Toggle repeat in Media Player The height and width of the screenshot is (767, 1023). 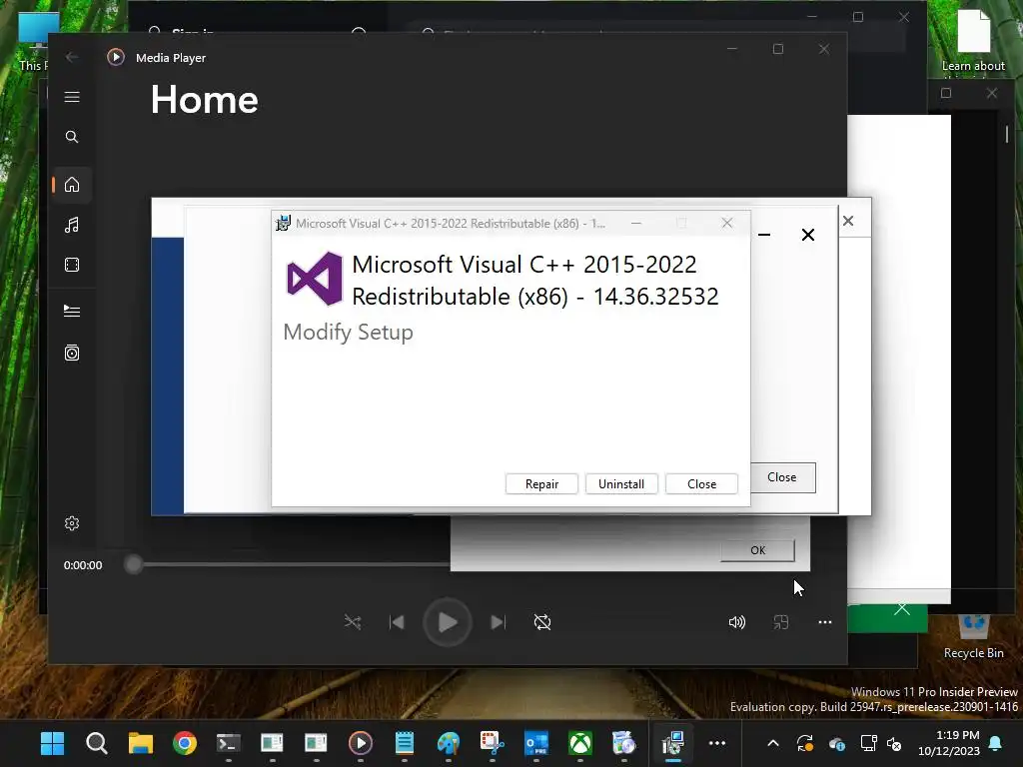pyautogui.click(x=542, y=622)
